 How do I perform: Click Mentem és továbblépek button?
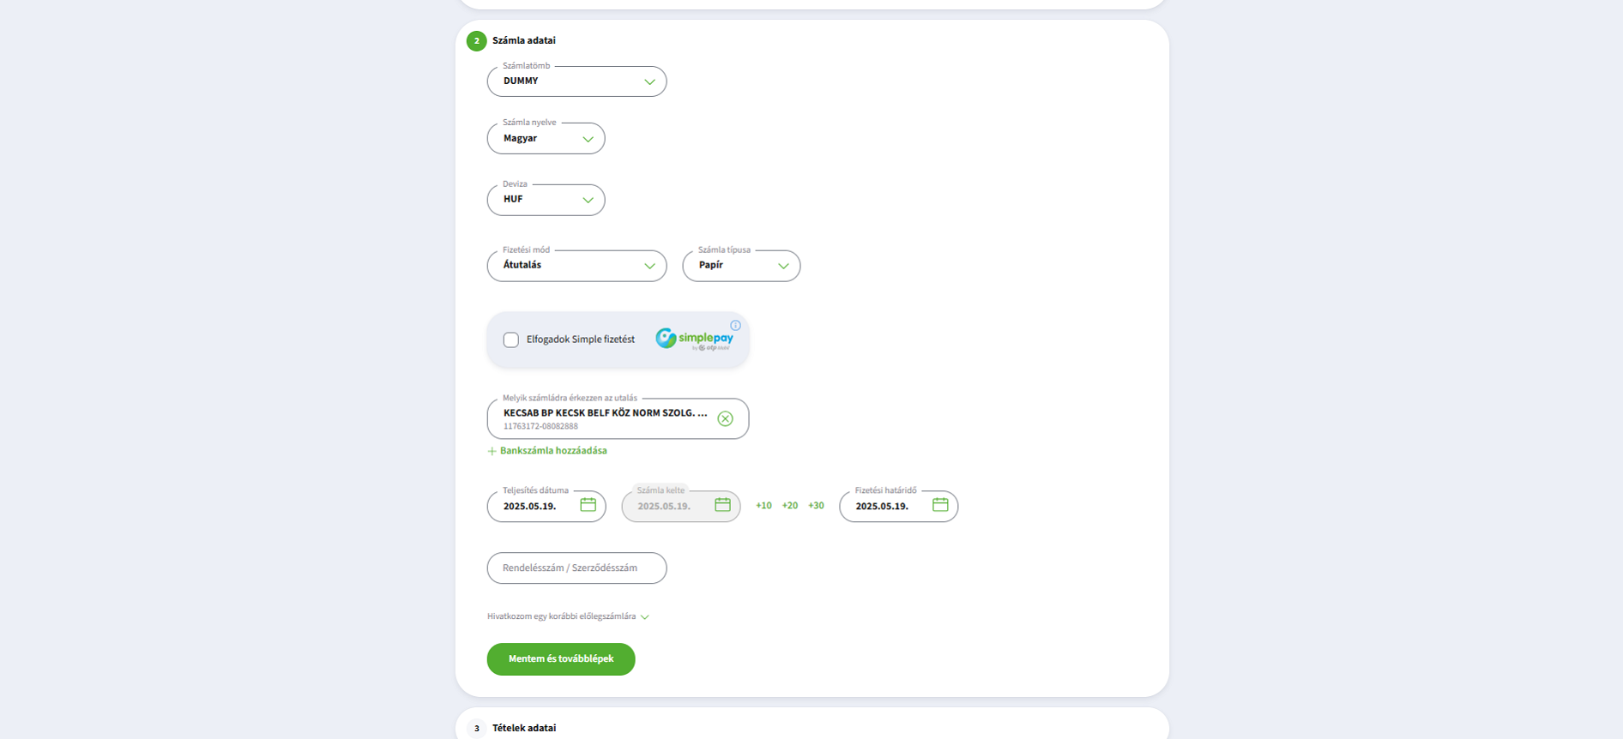(561, 659)
